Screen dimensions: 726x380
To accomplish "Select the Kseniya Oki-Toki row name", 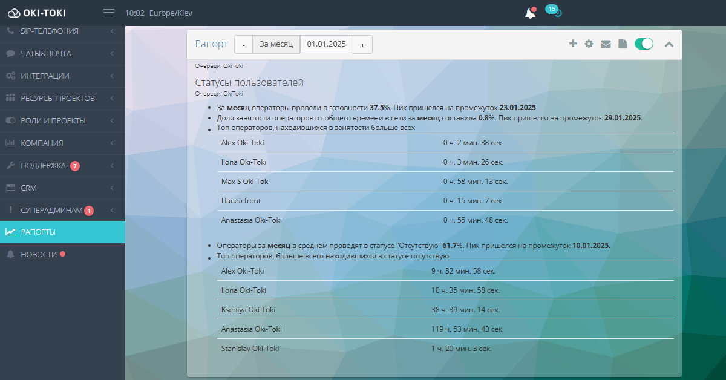I will pyautogui.click(x=249, y=310).
